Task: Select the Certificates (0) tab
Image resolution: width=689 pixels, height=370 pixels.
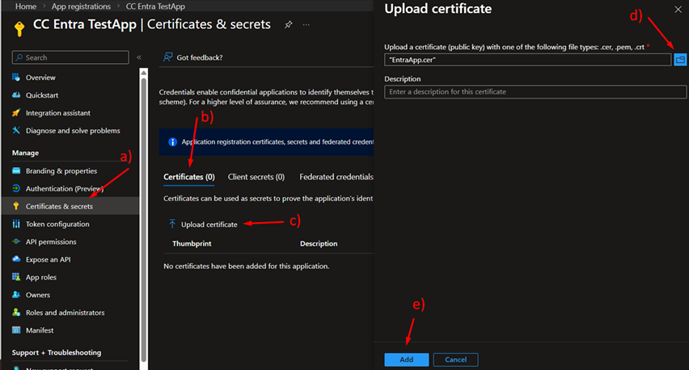Action: tap(188, 177)
